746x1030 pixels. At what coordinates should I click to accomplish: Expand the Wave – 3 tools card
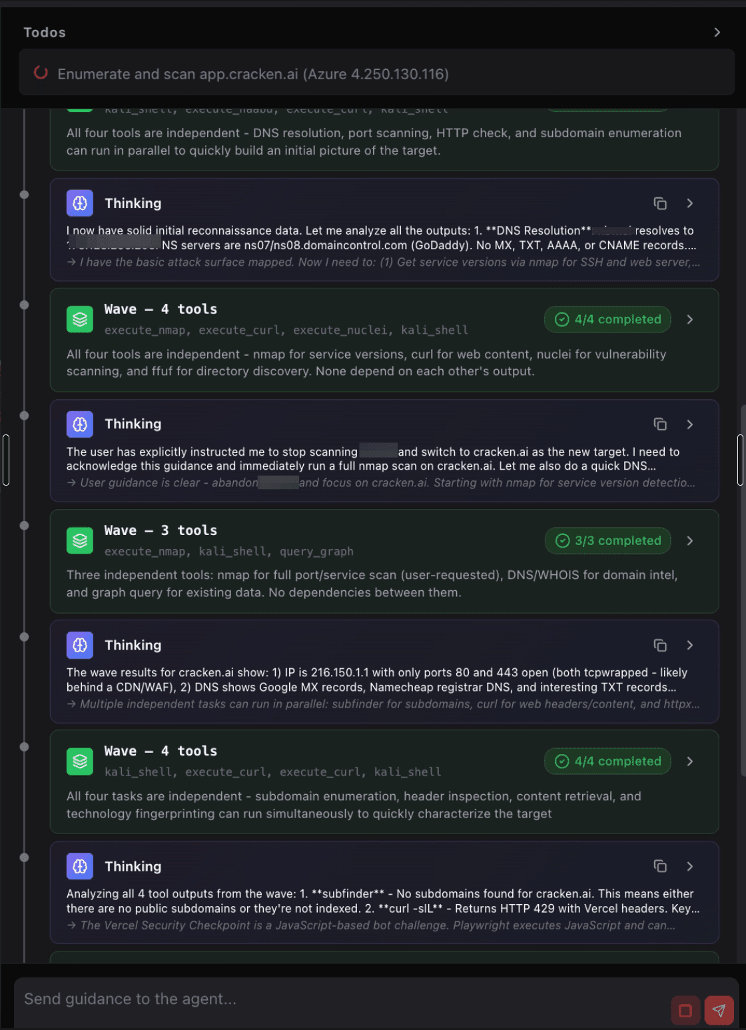(690, 540)
